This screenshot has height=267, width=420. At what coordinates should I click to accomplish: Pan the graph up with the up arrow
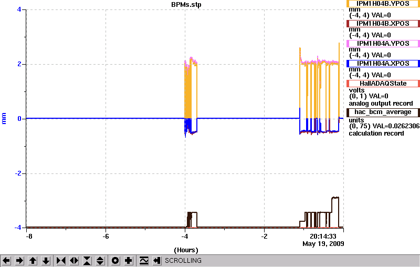tap(33, 261)
